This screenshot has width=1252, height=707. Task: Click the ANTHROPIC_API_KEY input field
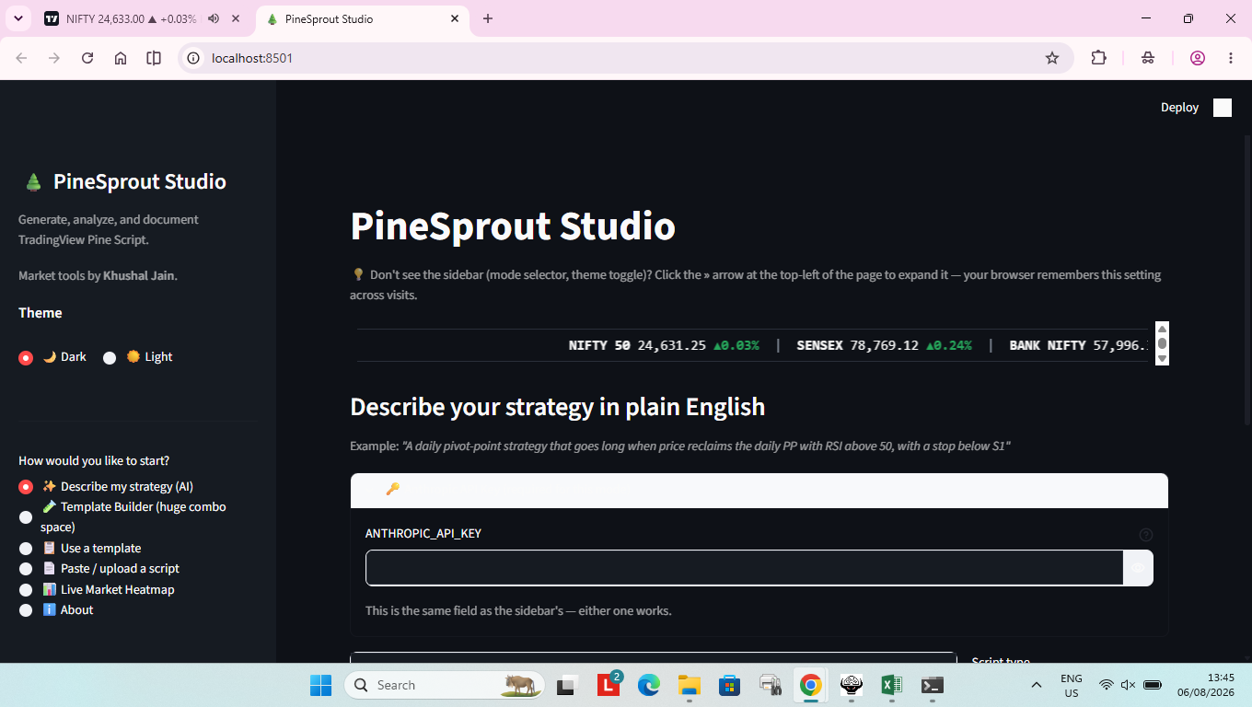[x=744, y=568]
